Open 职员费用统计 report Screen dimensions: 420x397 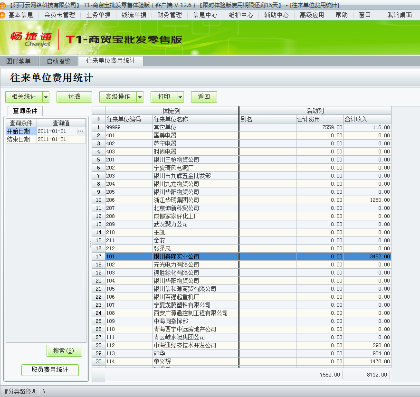click(50, 369)
